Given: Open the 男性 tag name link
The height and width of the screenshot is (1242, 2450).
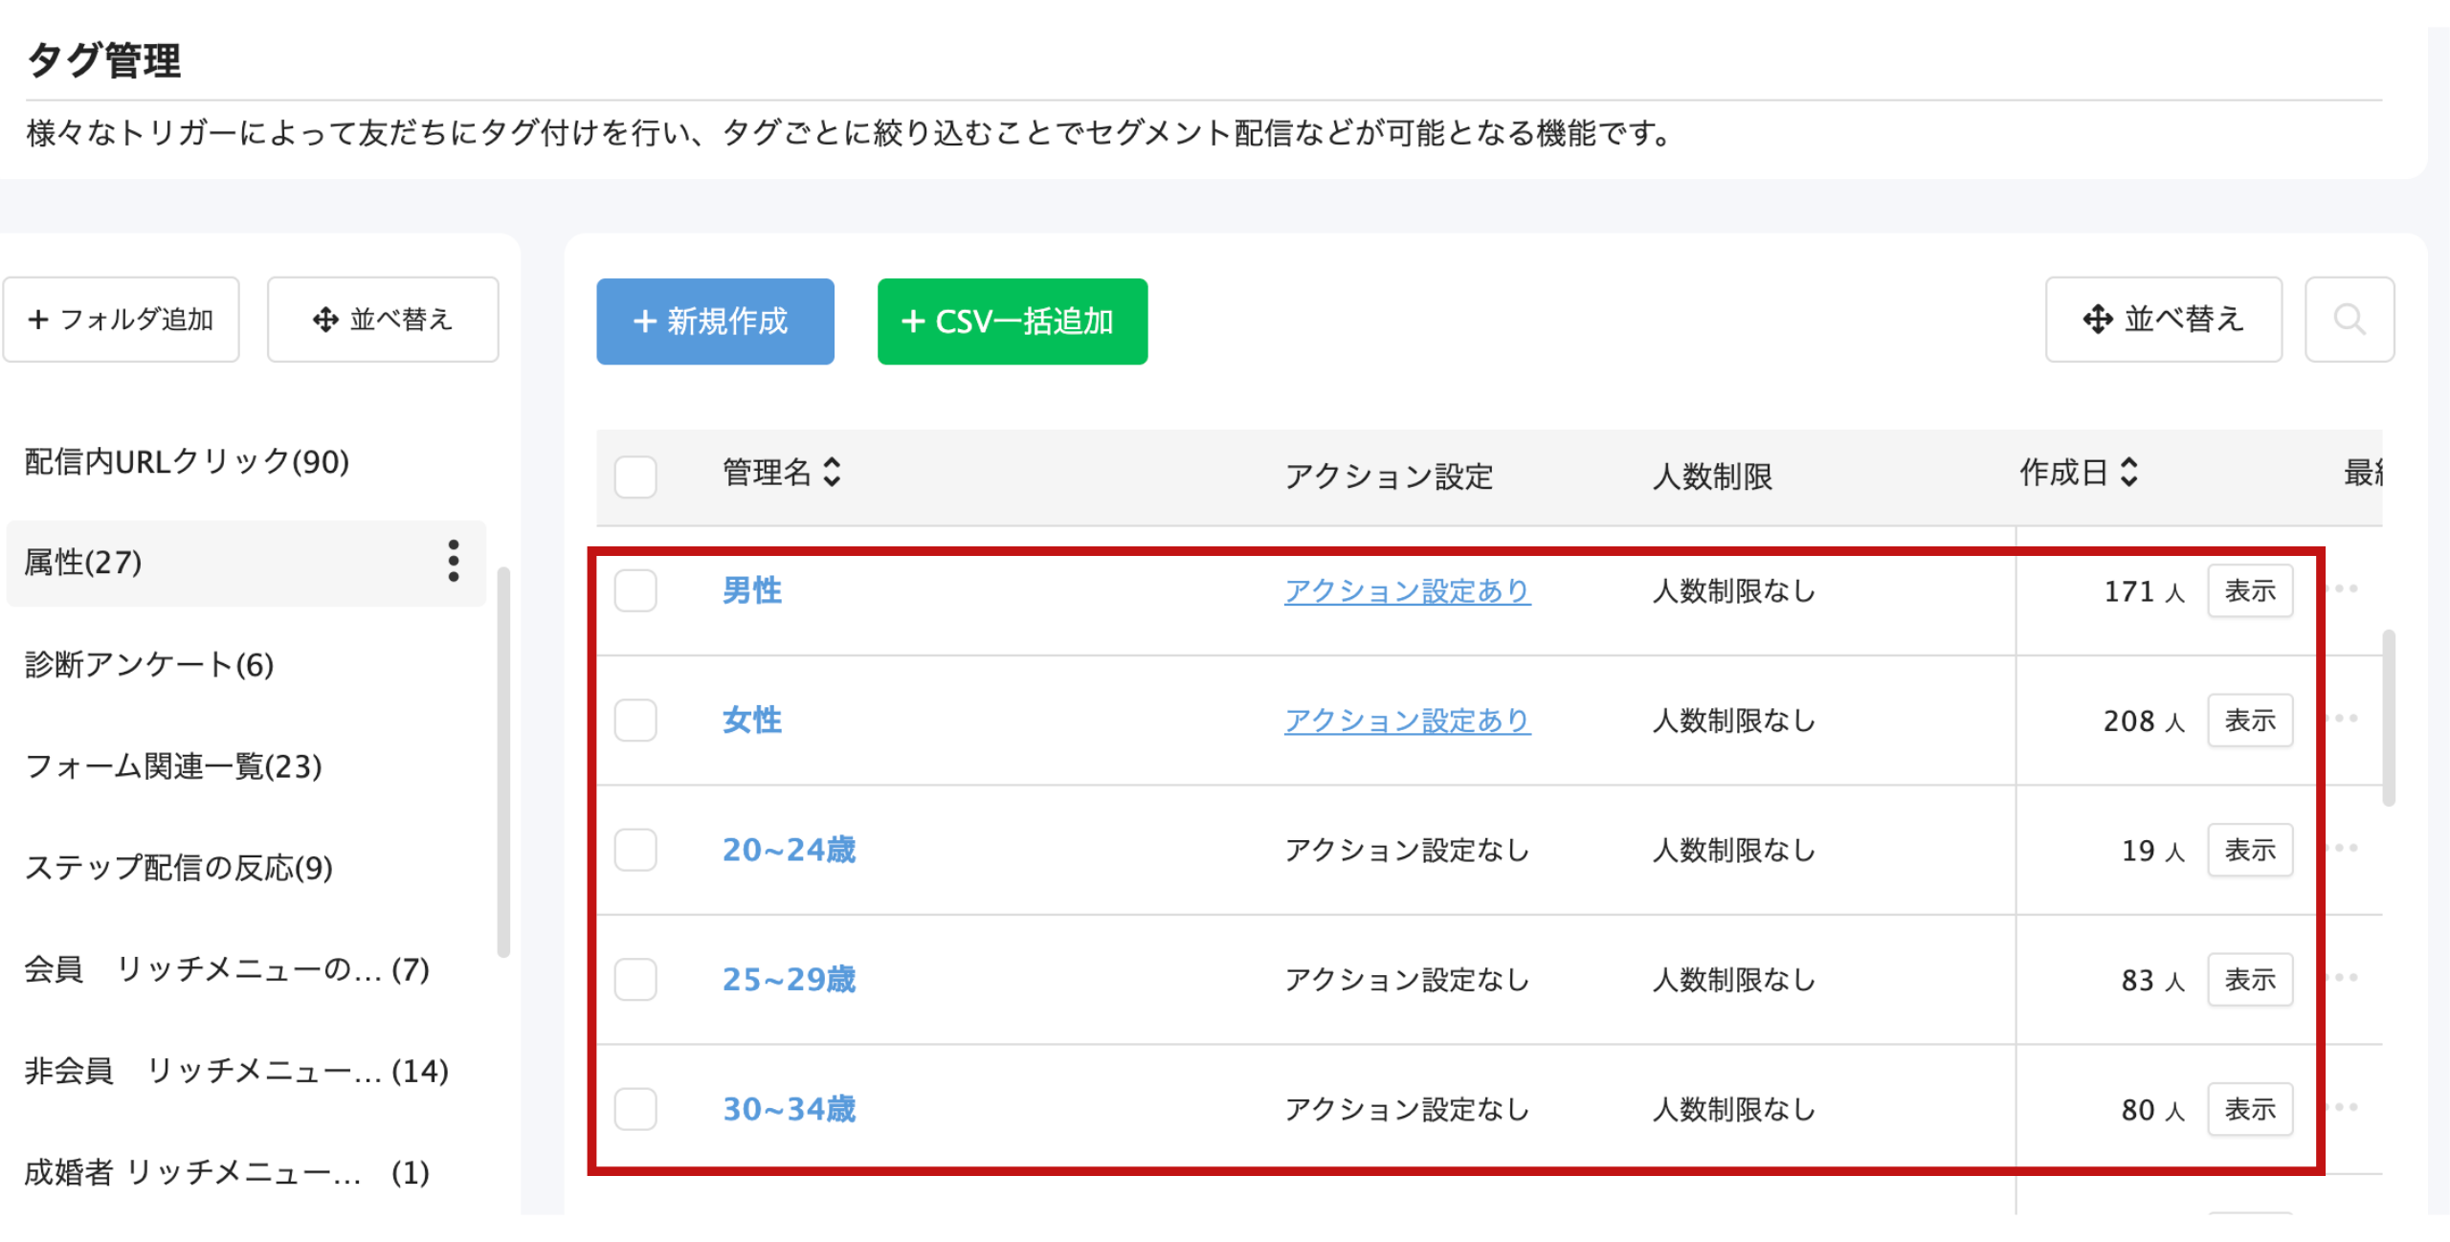Looking at the screenshot, I should click(752, 590).
